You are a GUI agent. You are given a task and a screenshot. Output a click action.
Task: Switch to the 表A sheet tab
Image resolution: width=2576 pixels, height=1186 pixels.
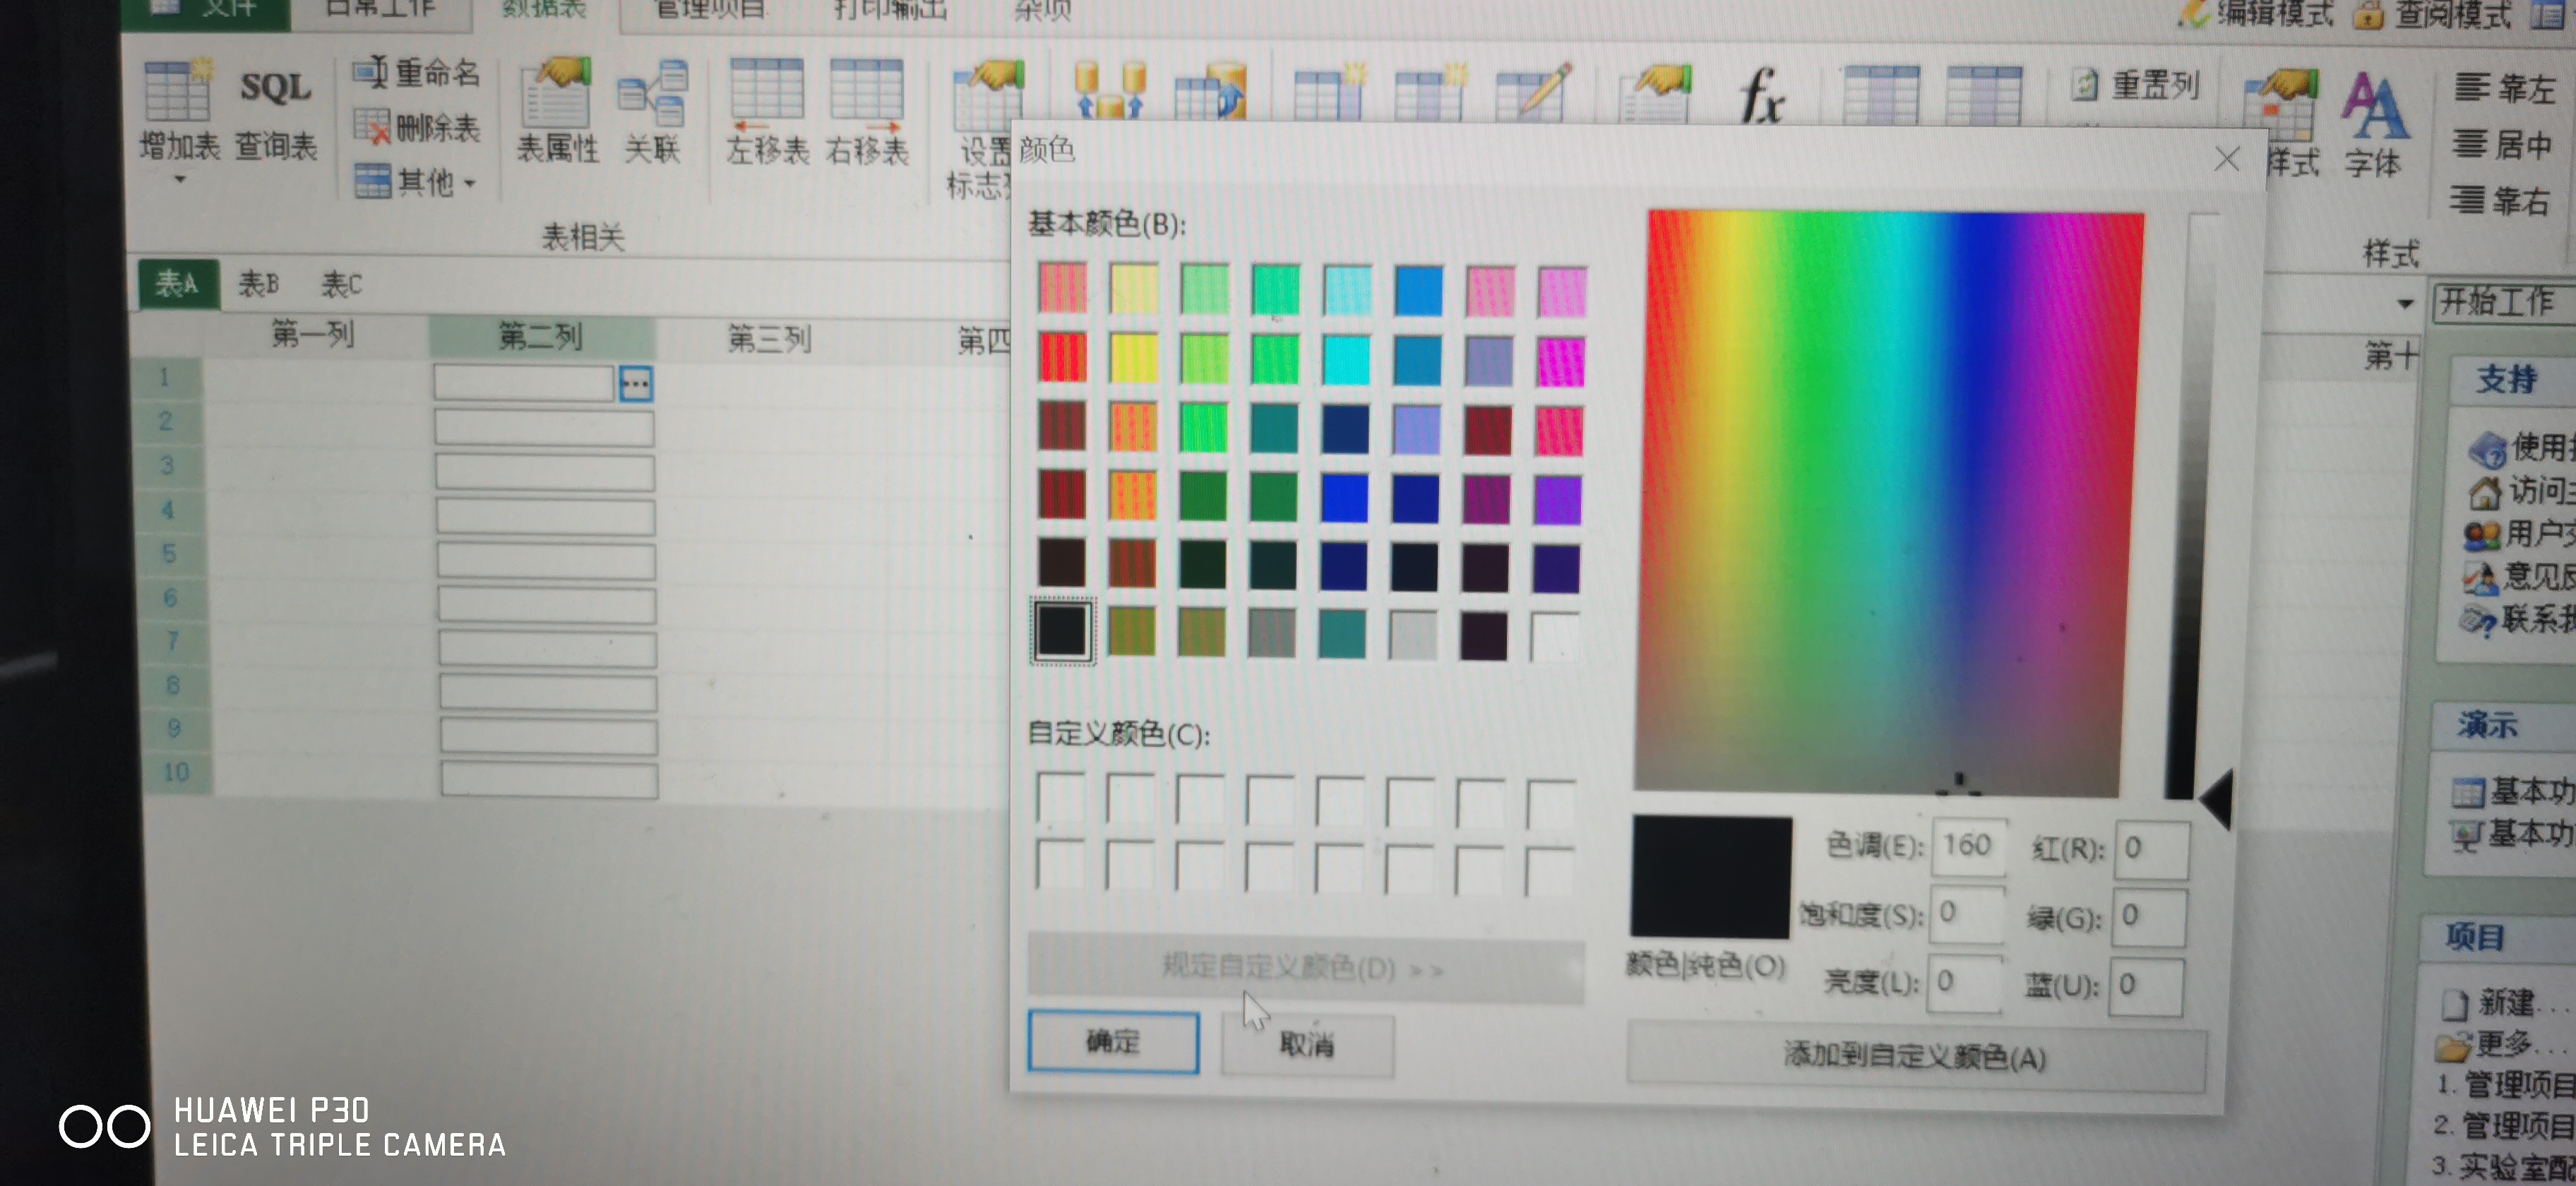click(x=177, y=284)
